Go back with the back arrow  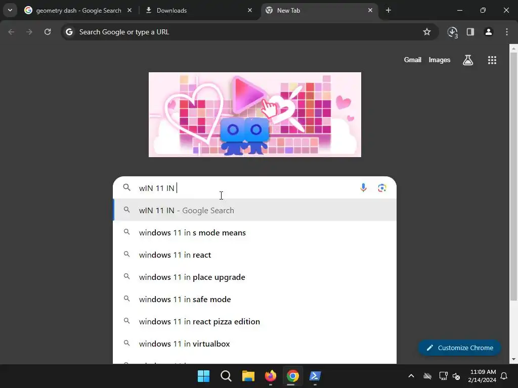click(x=11, y=32)
